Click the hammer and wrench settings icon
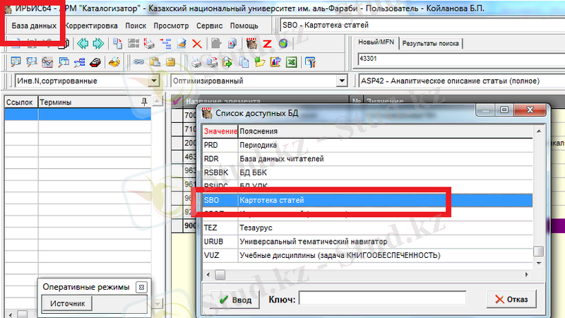 (310, 62)
